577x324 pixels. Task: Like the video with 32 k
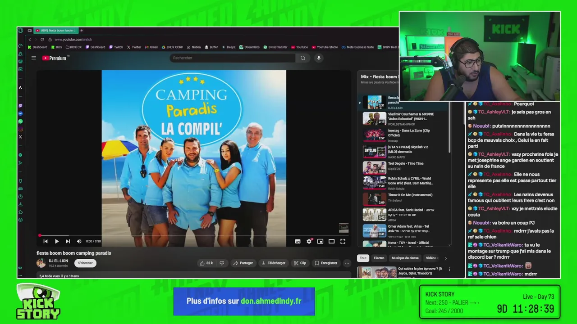[x=206, y=263]
